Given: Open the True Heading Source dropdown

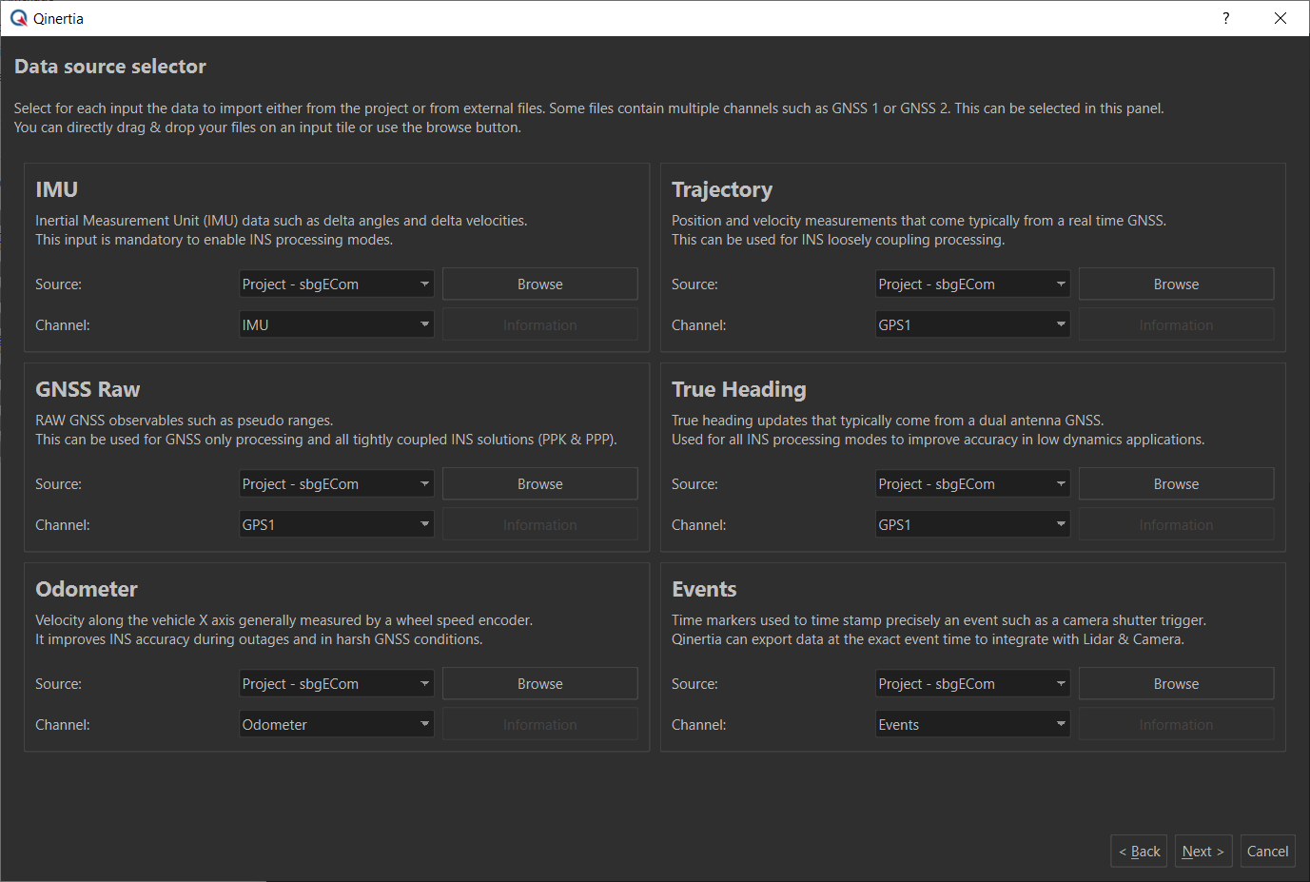Looking at the screenshot, I should (972, 484).
